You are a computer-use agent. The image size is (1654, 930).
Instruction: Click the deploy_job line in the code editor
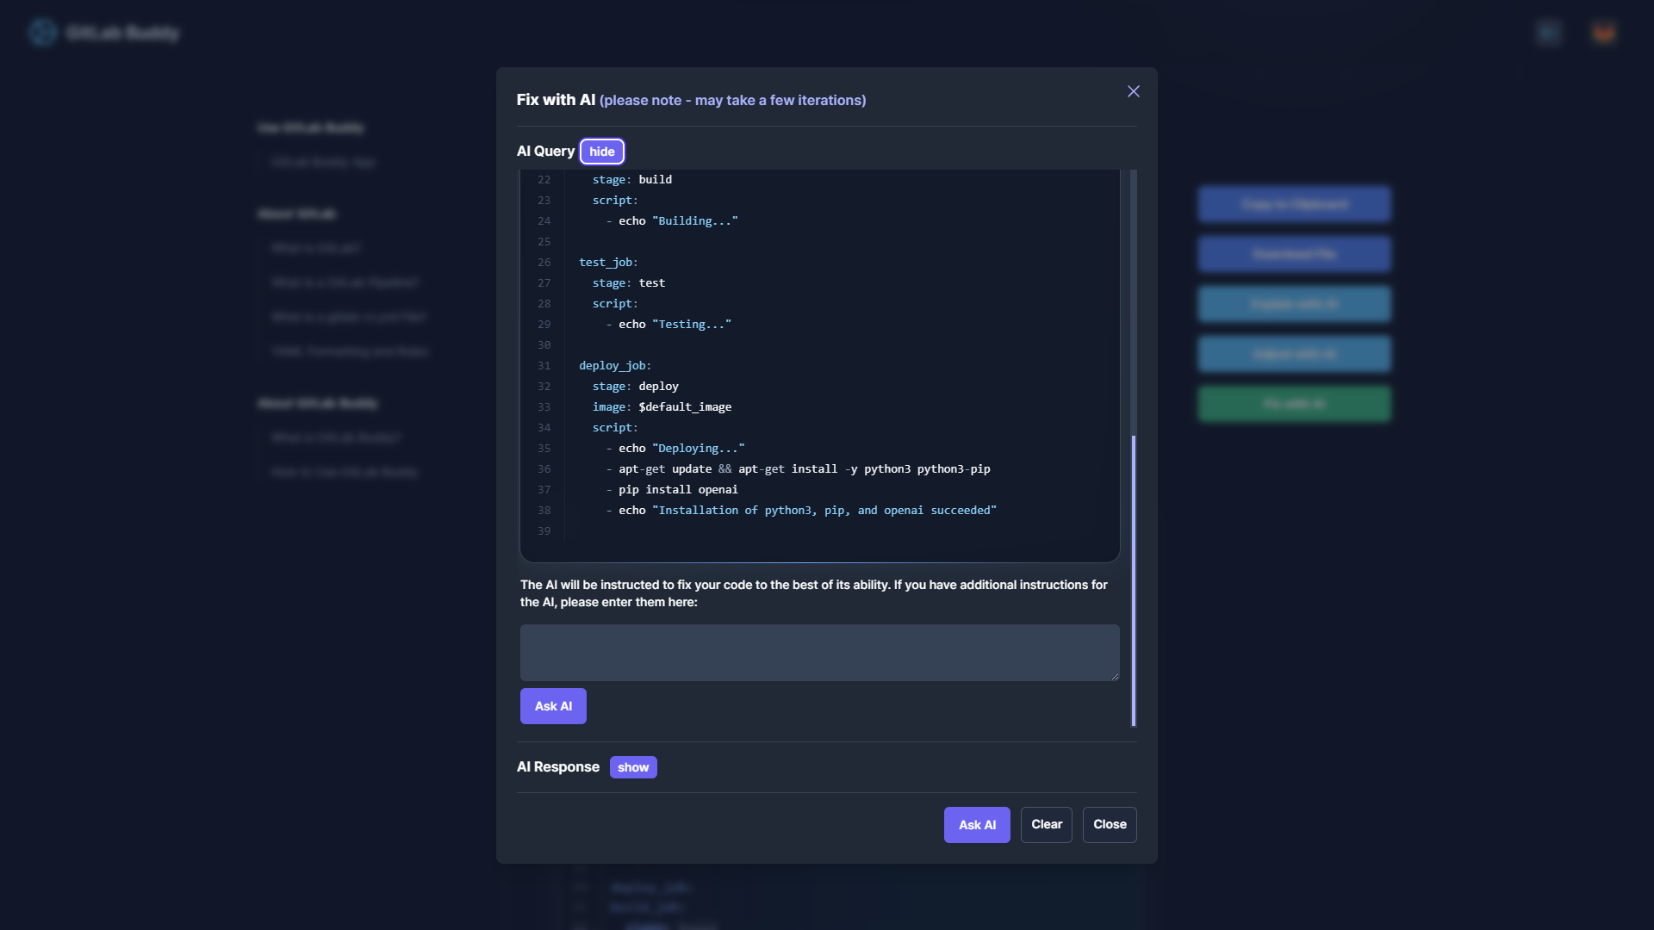615,366
